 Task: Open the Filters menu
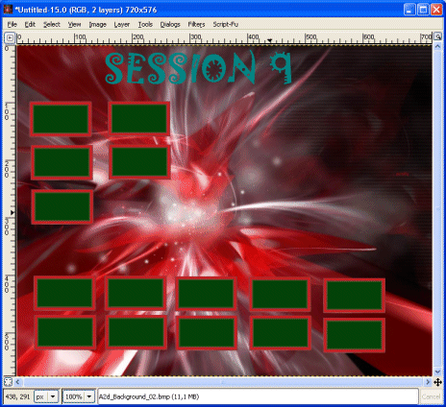[x=196, y=24]
